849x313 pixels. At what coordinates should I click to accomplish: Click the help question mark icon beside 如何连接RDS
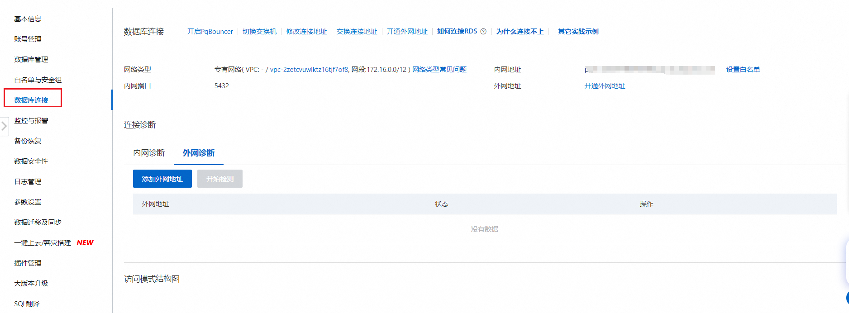pos(483,32)
